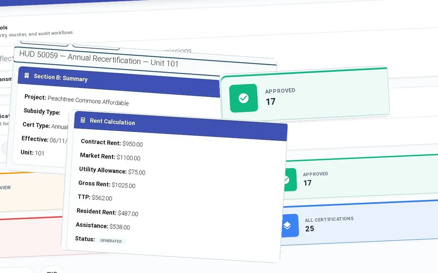This screenshot has height=273, width=438.
Task: Open the 'All Certifications' card showing 25
Action: click(359, 222)
